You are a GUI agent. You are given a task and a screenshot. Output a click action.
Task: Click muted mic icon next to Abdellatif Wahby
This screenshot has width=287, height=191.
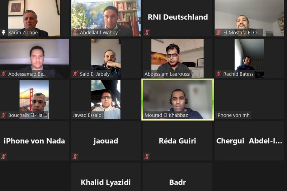pyautogui.click(x=75, y=33)
